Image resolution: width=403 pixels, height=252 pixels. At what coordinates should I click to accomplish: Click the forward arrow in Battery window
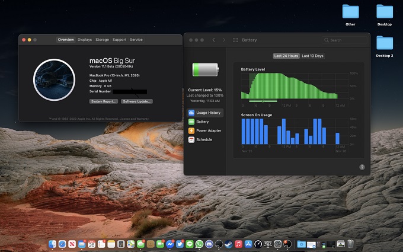tap(224, 40)
